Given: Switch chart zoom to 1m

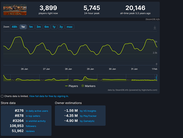Looking at the screenshot, I should 31,27.
